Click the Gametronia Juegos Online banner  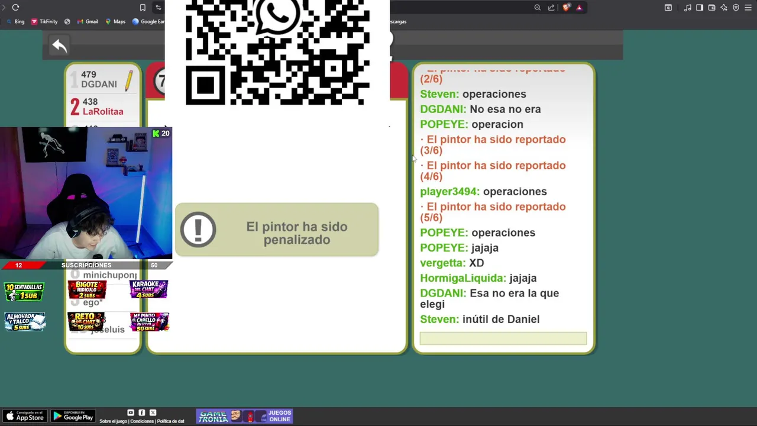point(244,417)
